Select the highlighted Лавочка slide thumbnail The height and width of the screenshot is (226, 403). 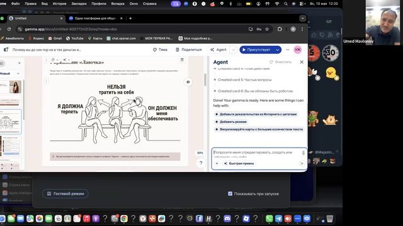11,122
